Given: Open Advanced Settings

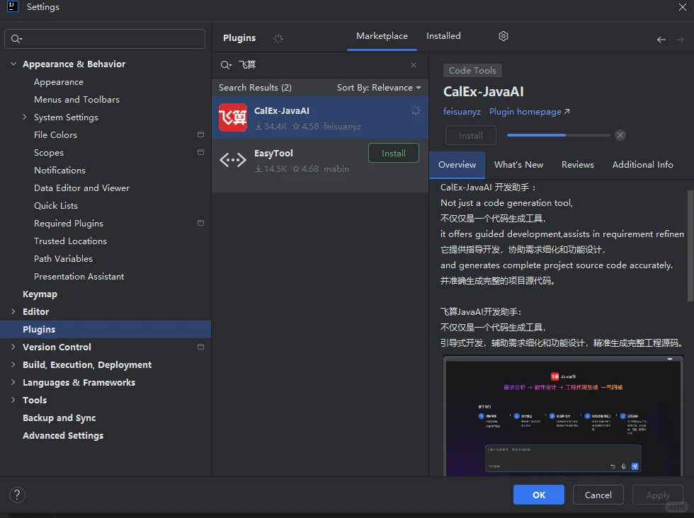Looking at the screenshot, I should 63,436.
